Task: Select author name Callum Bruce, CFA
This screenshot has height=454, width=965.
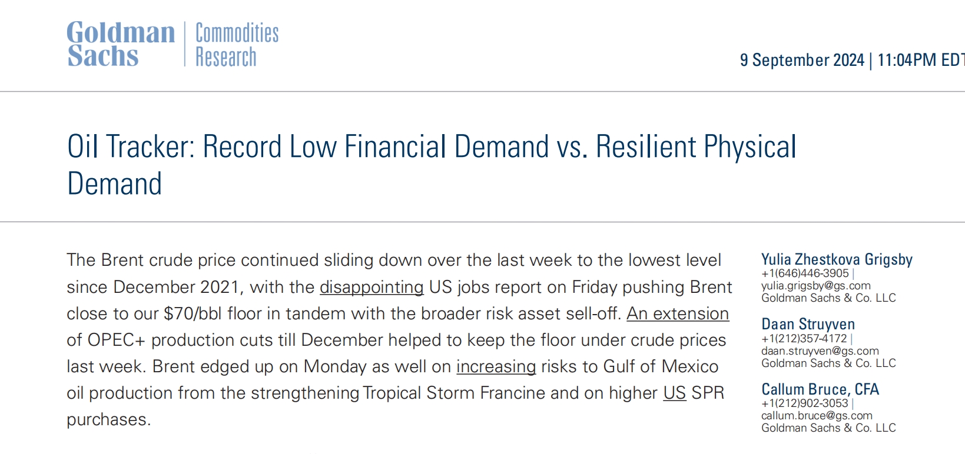Action: click(x=820, y=389)
